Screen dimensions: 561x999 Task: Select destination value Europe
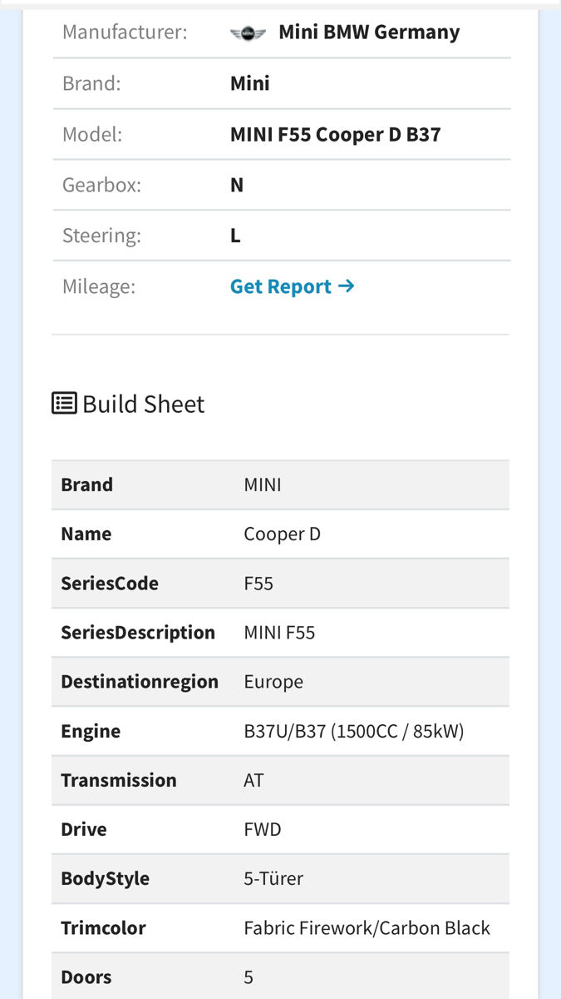pos(273,681)
